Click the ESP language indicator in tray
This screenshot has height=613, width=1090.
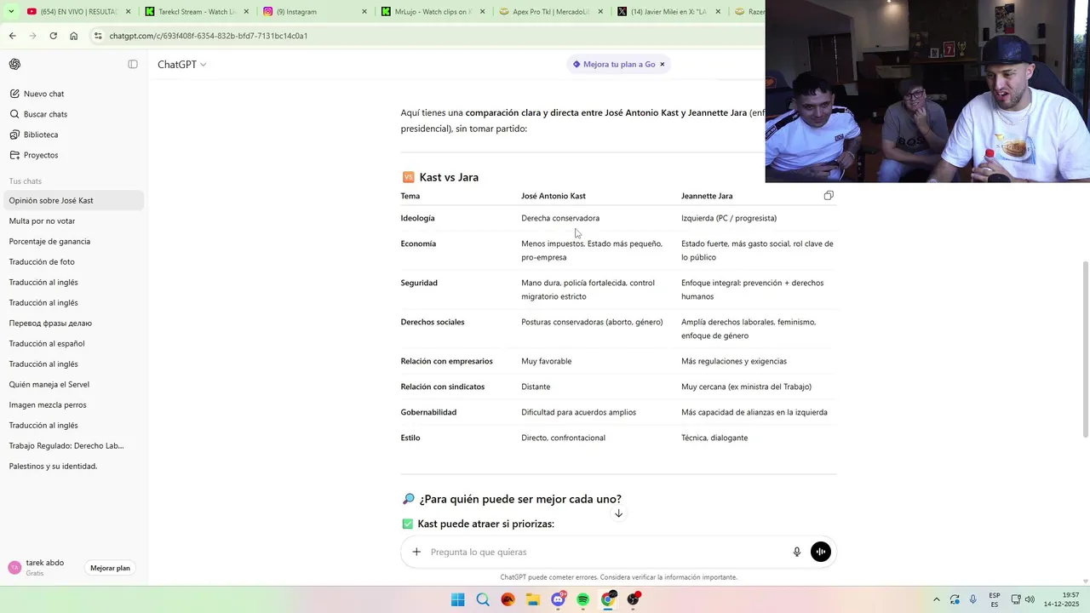click(995, 599)
